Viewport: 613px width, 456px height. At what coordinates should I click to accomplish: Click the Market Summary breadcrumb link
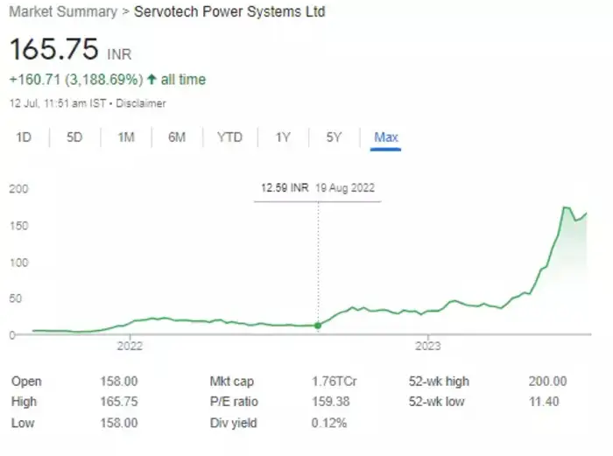tap(62, 13)
